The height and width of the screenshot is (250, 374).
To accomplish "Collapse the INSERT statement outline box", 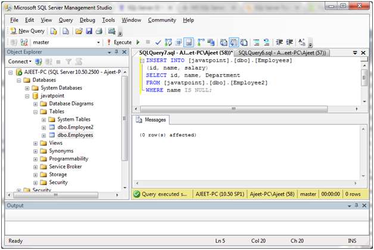I will click(x=142, y=61).
